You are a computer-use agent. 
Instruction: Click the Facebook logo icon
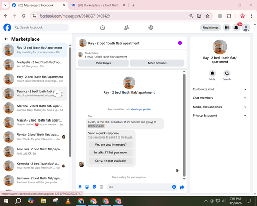pyautogui.click(x=7, y=27)
